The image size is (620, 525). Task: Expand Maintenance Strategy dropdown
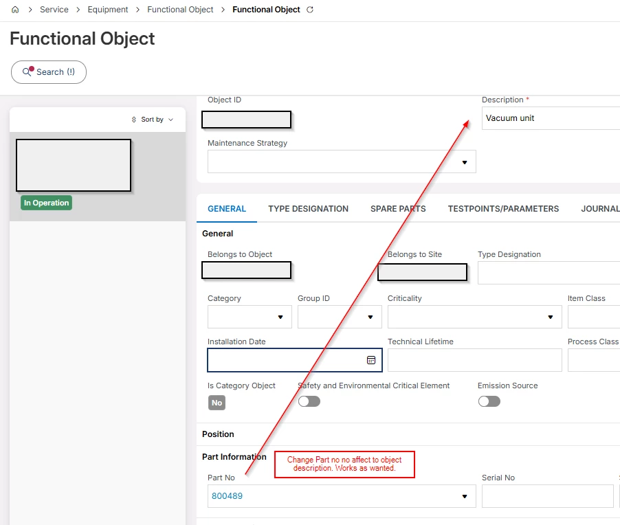pos(465,162)
